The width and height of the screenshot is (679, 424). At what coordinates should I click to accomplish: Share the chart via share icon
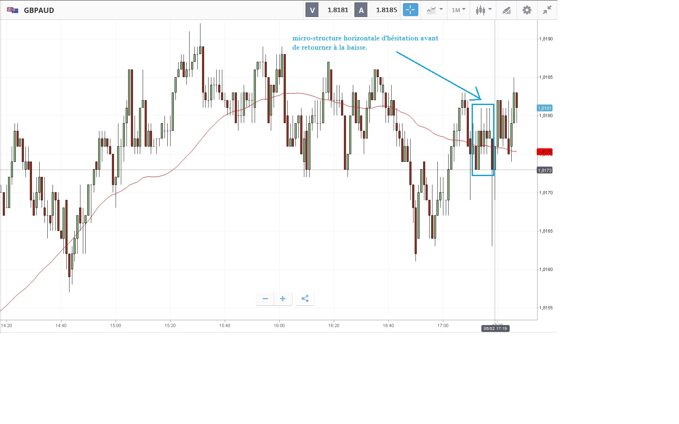coord(305,299)
